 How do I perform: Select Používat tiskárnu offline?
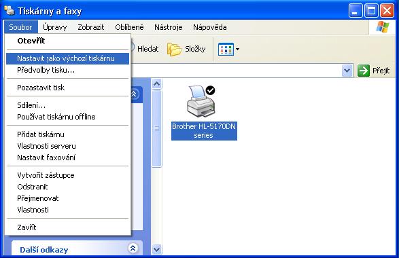[x=68, y=117]
